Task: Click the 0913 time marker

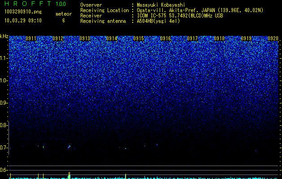Action: [85, 38]
